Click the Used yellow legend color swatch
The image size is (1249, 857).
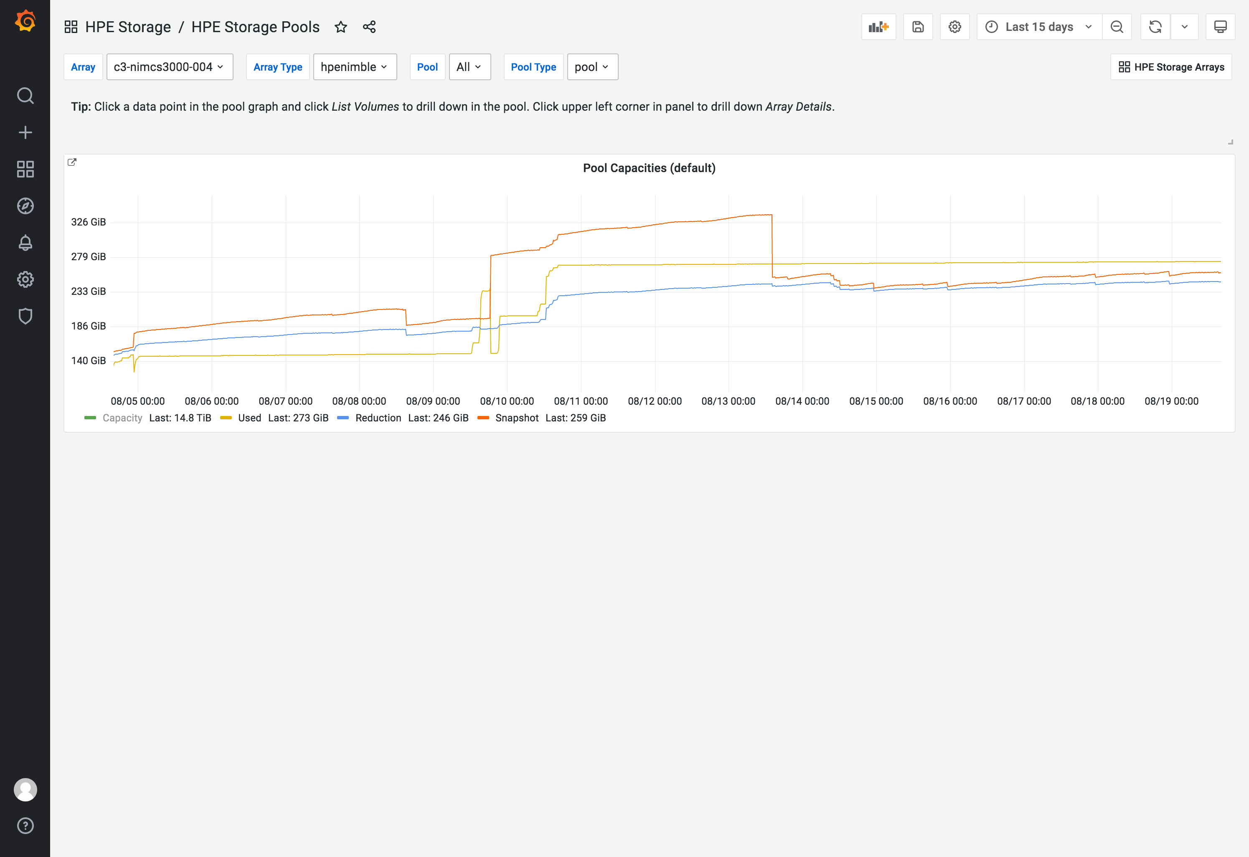tap(226, 418)
